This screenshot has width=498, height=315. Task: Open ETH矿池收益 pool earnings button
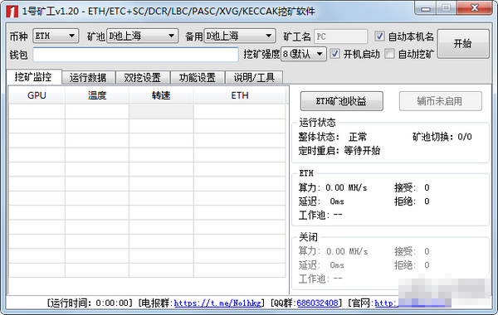click(x=341, y=101)
